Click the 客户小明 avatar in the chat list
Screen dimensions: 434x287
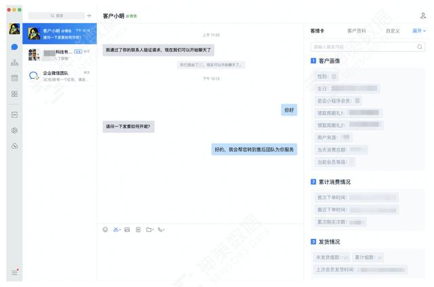[x=34, y=34]
